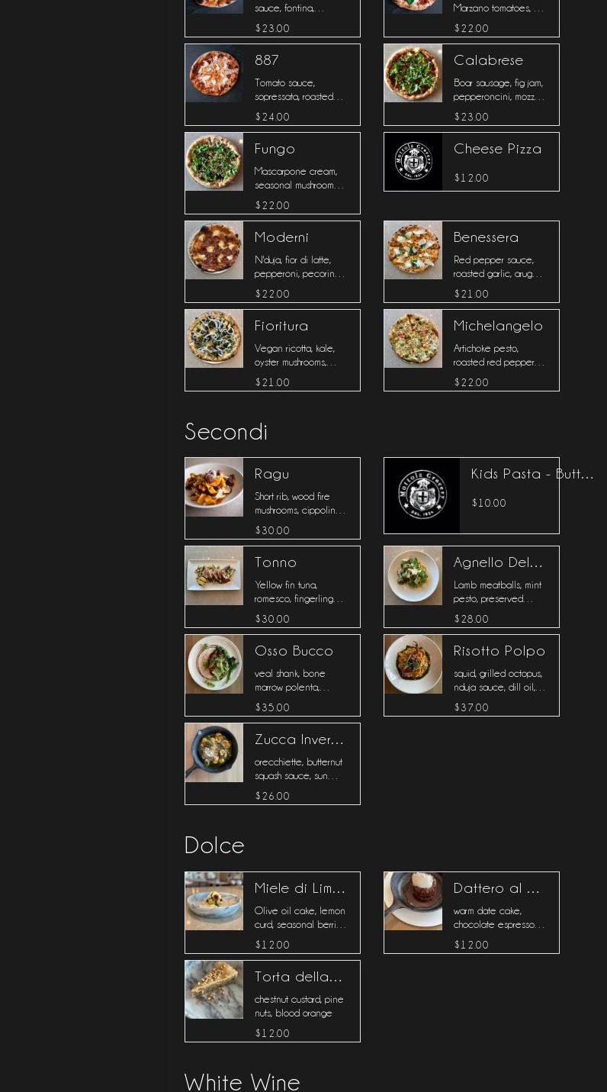Screen dimensions: 607x1092
Task: Choose the Benessera pizza title
Action: (x=486, y=237)
